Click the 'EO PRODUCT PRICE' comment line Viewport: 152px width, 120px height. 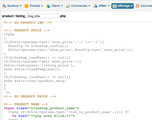click(30, 96)
